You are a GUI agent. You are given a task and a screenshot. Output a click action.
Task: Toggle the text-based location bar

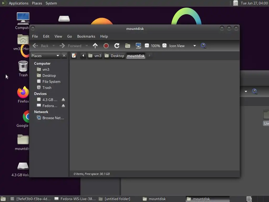click(74, 56)
